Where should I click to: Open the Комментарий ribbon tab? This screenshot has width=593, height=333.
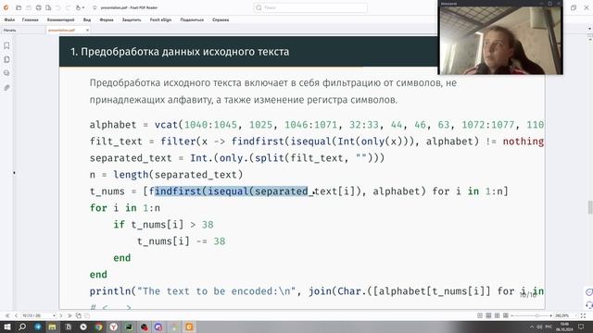tap(60, 19)
